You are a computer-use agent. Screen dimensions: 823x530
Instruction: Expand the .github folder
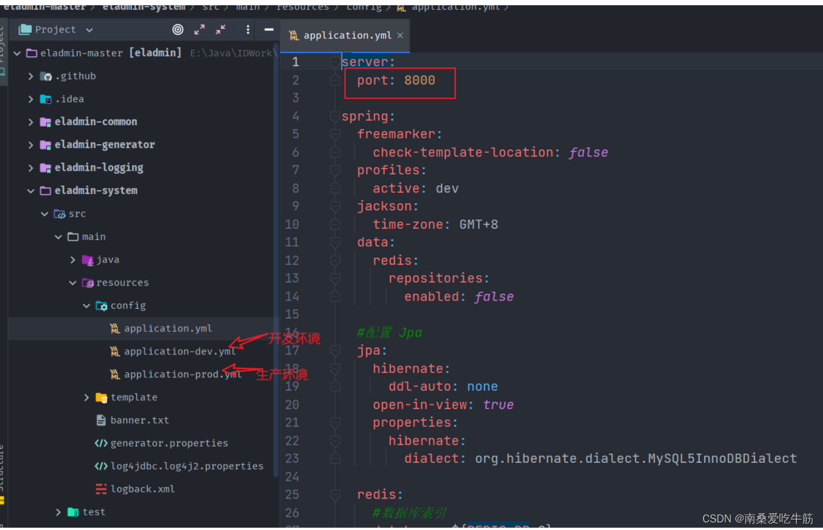click(x=31, y=76)
